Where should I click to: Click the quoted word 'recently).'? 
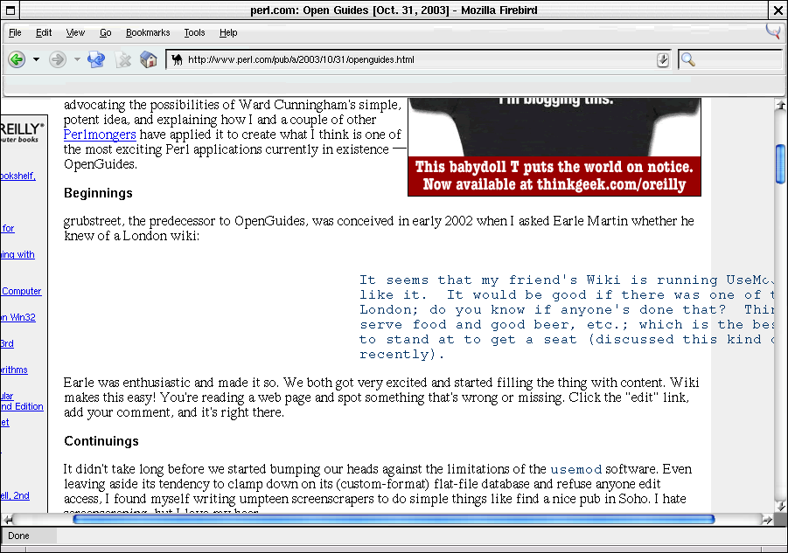tap(402, 355)
